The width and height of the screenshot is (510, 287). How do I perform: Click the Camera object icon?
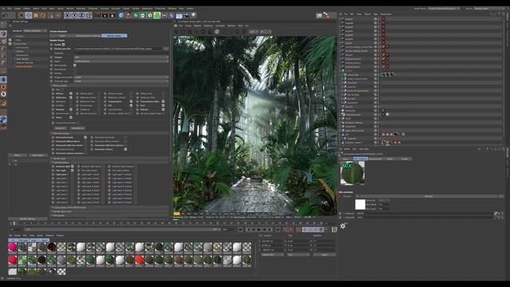(x=186, y=15)
